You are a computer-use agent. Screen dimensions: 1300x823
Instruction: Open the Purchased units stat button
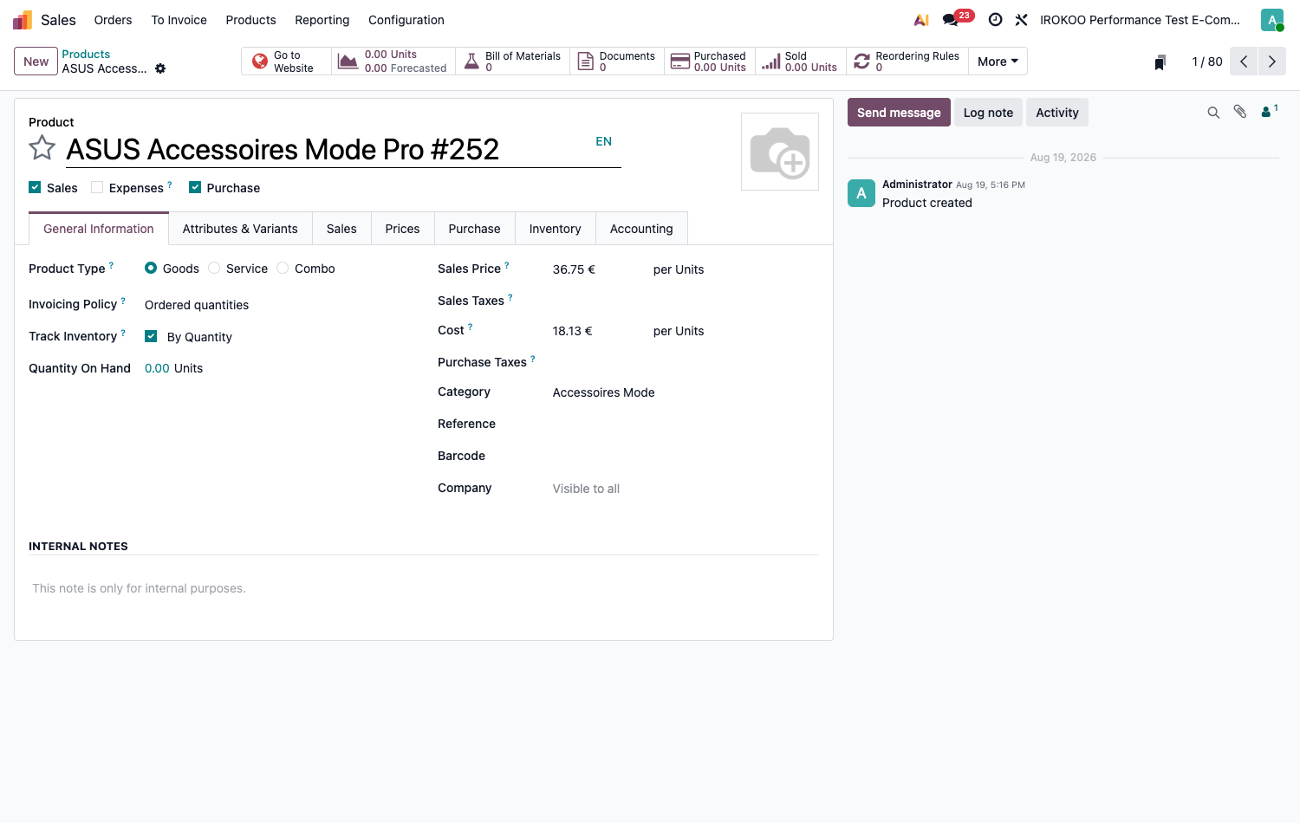pyautogui.click(x=710, y=62)
